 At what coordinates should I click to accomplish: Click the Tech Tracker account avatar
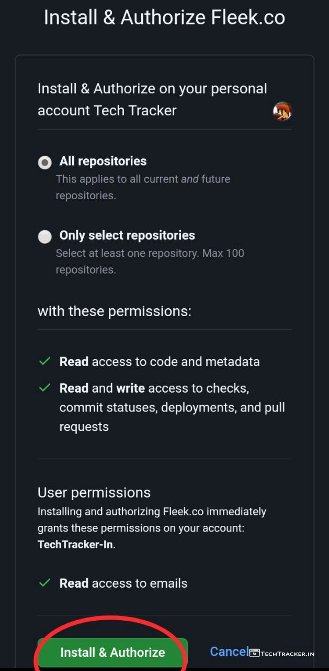click(282, 111)
